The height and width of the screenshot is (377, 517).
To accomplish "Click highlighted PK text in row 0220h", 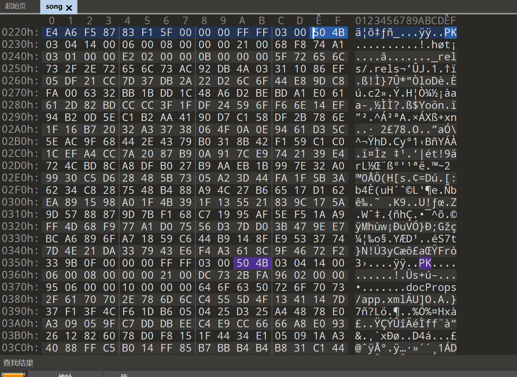I will 450,33.
